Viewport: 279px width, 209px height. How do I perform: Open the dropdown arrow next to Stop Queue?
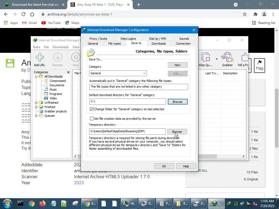(217, 59)
